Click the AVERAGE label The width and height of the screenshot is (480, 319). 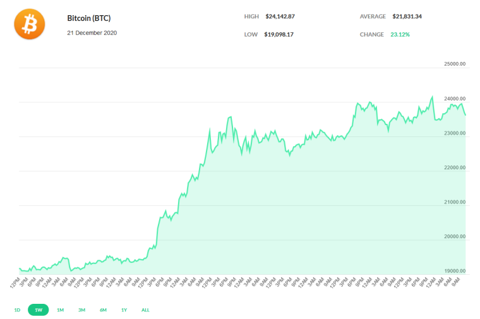pyautogui.click(x=373, y=16)
